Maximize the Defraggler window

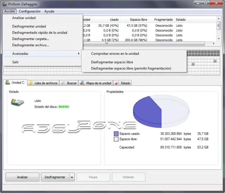(x=206, y=3)
